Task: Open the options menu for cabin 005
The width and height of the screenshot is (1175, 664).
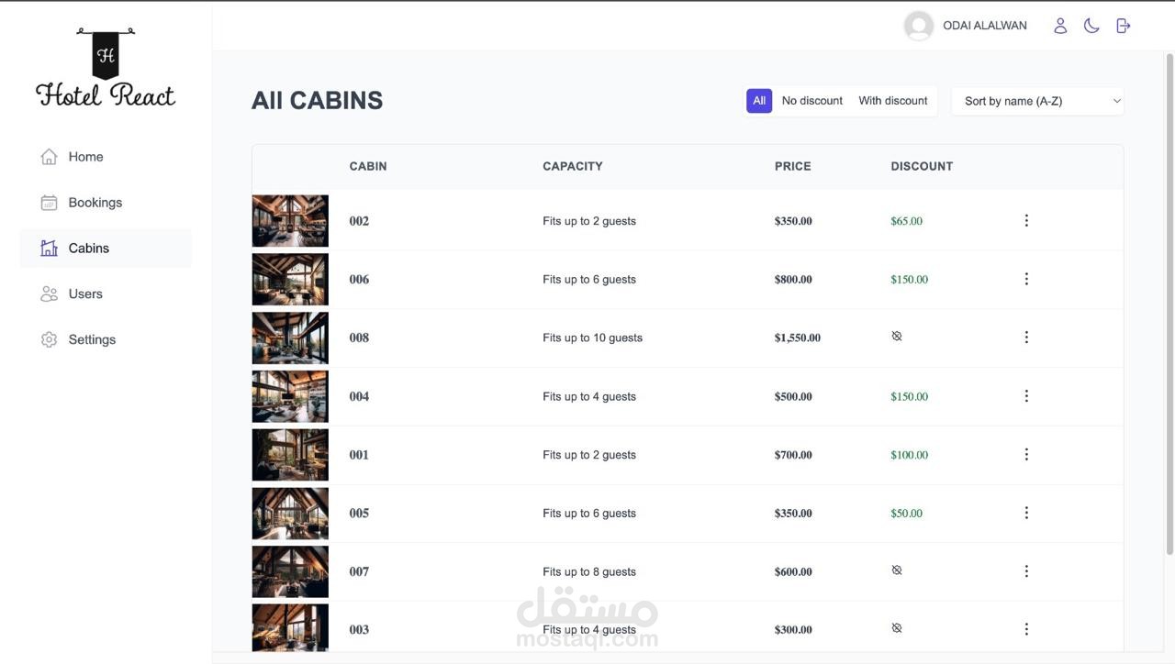Action: coord(1026,513)
